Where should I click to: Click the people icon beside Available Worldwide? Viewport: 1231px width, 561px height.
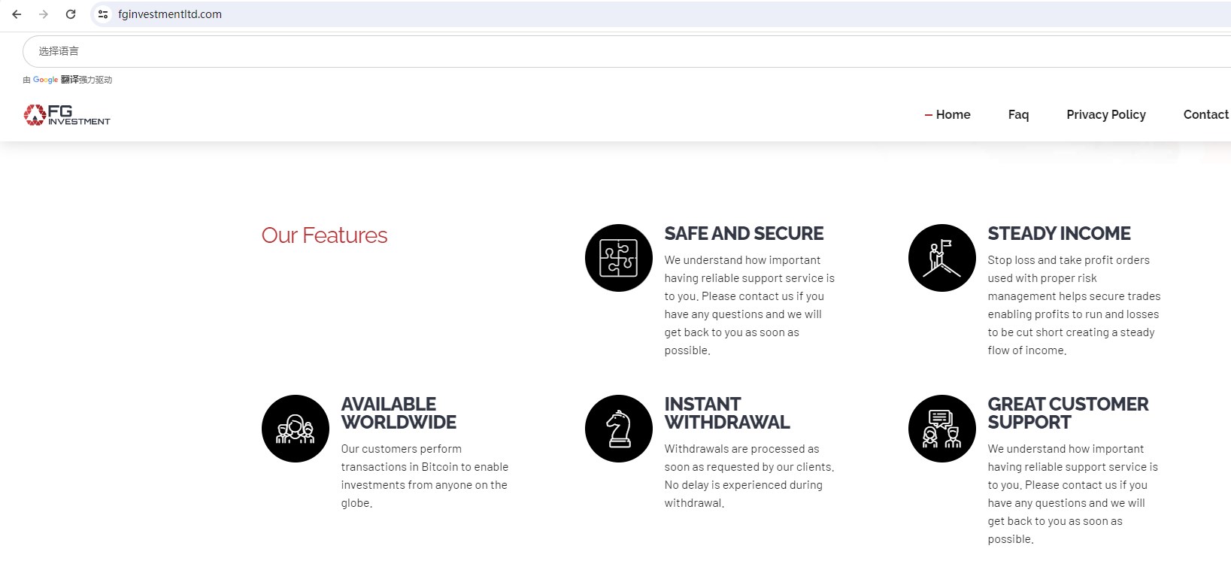[296, 429]
